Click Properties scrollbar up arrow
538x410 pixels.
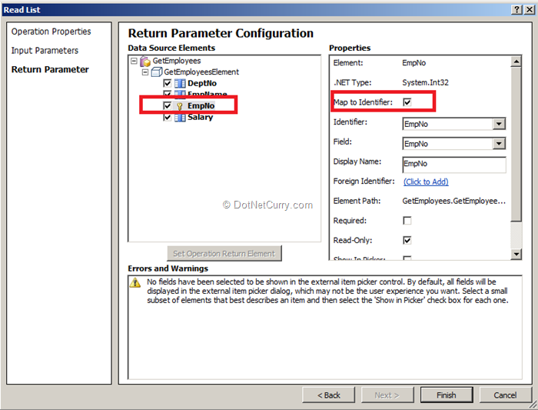516,62
